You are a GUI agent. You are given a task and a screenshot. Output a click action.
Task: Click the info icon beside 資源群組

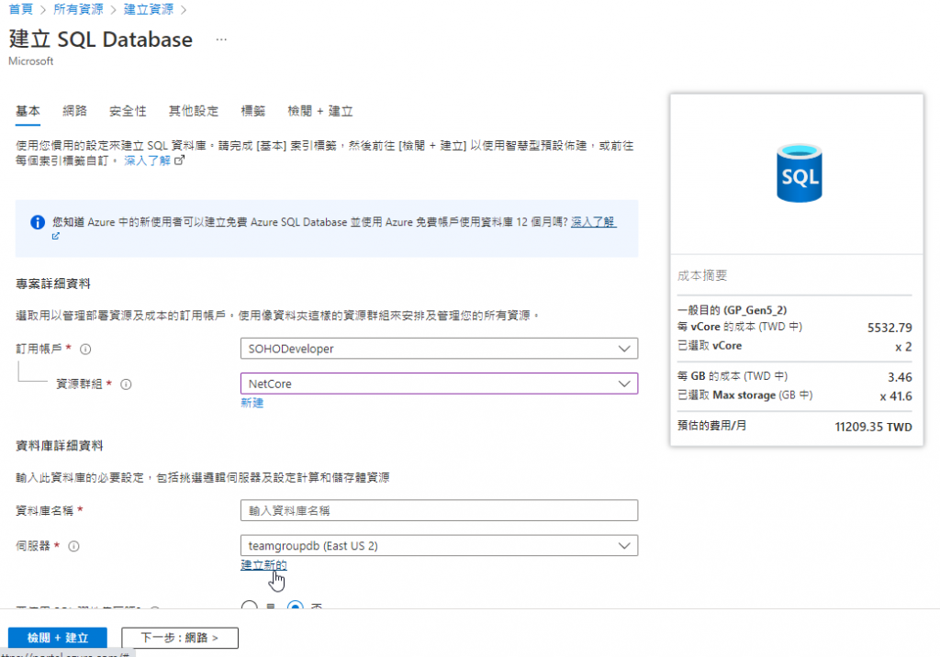(x=126, y=384)
